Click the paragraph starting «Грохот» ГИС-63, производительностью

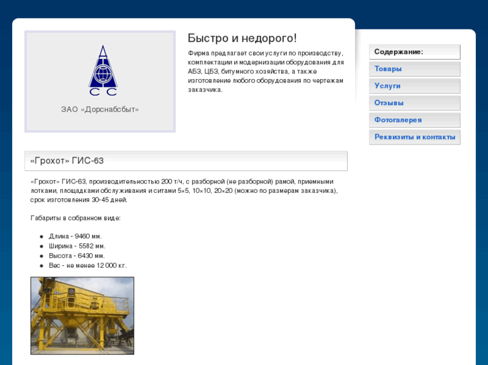pyautogui.click(x=184, y=190)
